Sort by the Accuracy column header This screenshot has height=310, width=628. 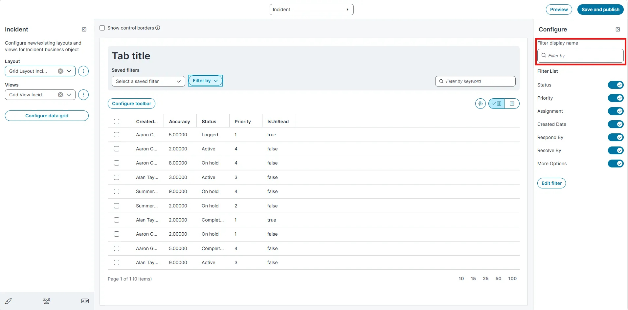coord(179,122)
